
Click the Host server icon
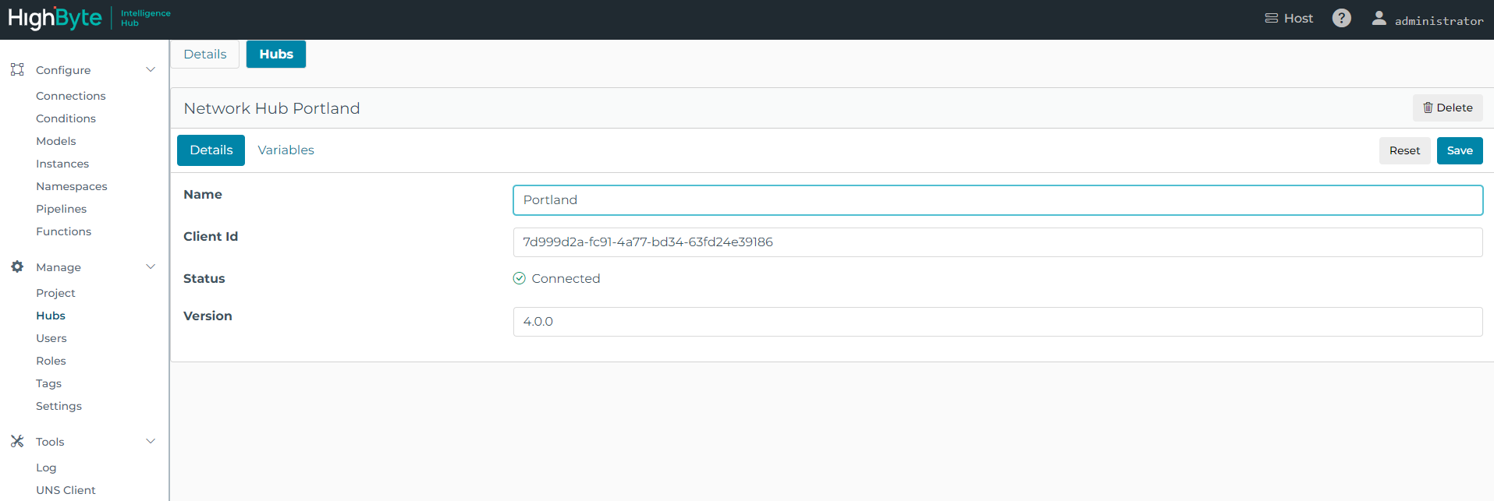point(1271,18)
